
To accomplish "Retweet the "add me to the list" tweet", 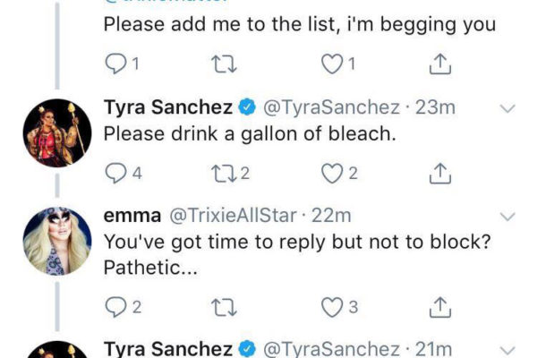I will [219, 64].
